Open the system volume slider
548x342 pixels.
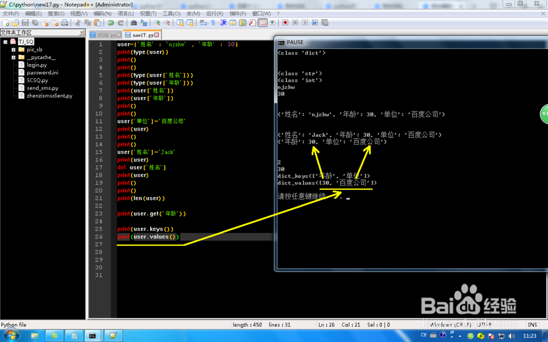click(511, 335)
